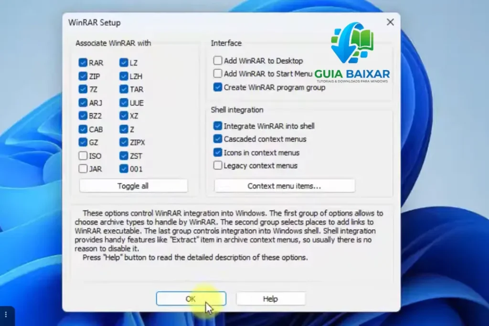Open the Help button

point(270,299)
